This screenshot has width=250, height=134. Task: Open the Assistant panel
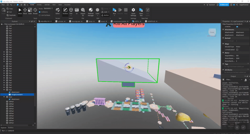pos(211,5)
